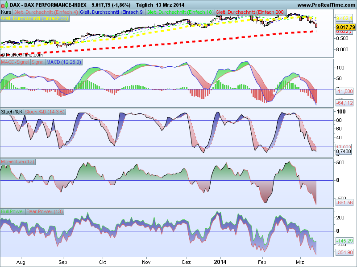Click the 50 label on MACD axis
Image resolution: width=357 pixels, height=267 pixels.
pyautogui.click(x=339, y=79)
